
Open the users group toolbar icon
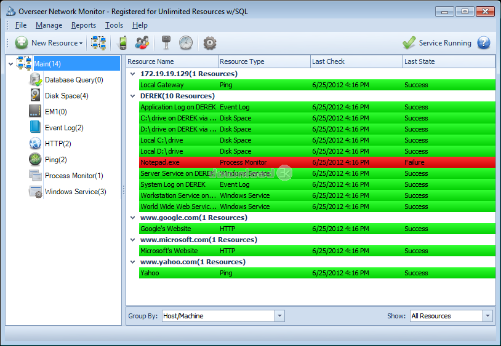[x=142, y=43]
